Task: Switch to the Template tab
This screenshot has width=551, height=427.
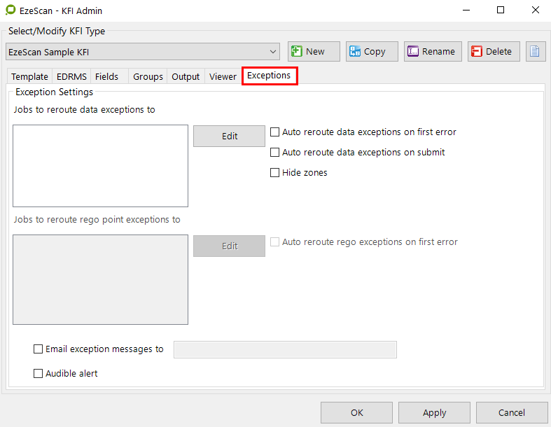Action: 29,77
